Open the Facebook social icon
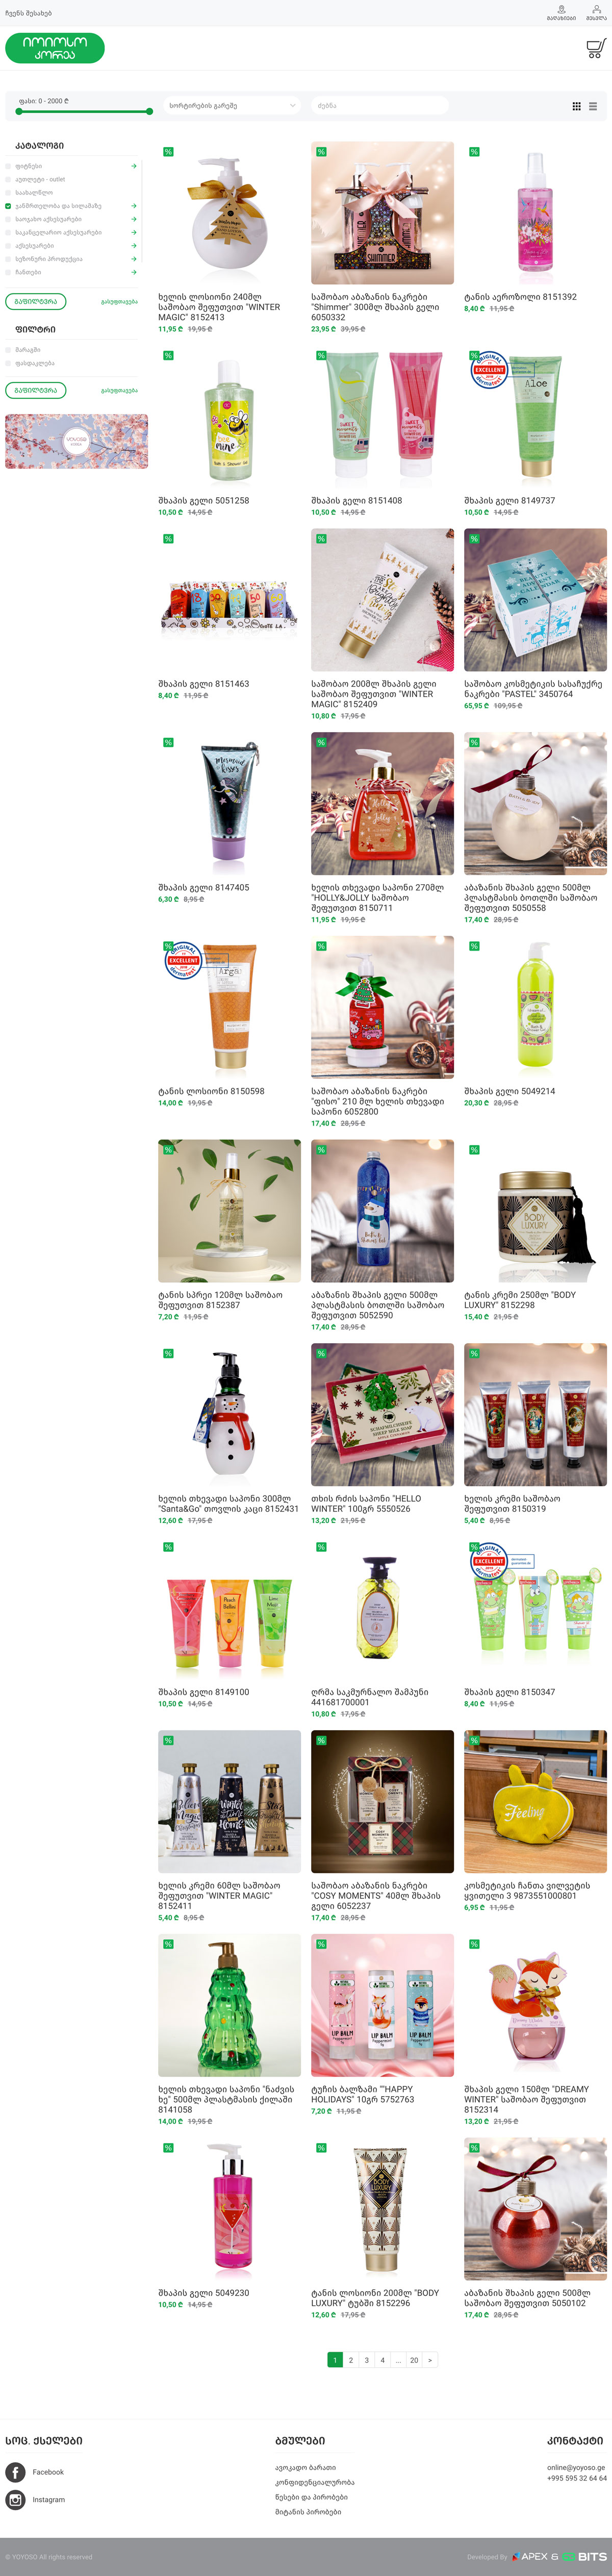The height and width of the screenshot is (2576, 612). [15, 2471]
